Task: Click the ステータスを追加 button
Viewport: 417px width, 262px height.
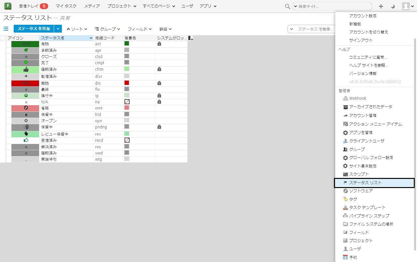Action: point(34,29)
